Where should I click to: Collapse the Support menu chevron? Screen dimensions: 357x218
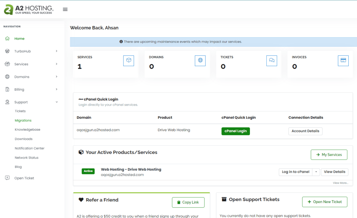tap(57, 102)
